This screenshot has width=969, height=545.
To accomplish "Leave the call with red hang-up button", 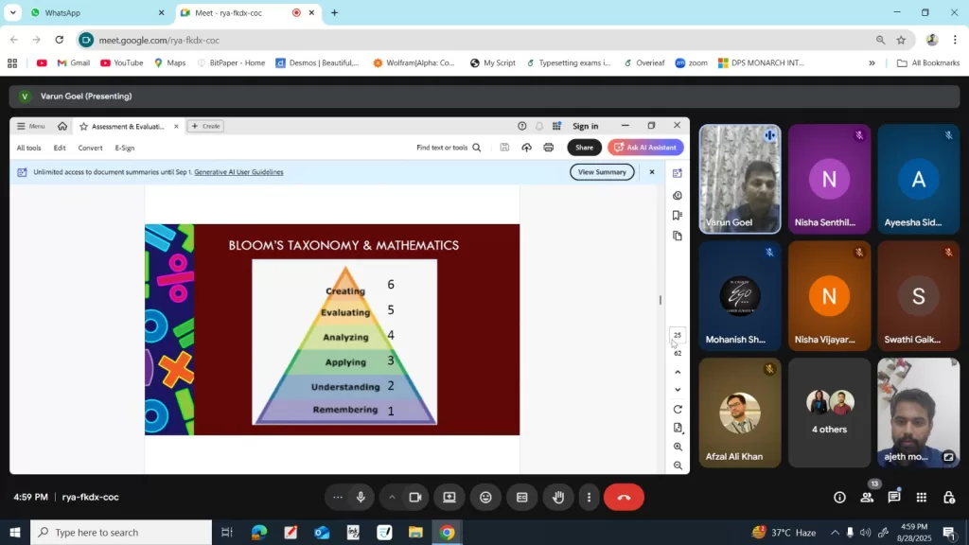I will click(624, 498).
